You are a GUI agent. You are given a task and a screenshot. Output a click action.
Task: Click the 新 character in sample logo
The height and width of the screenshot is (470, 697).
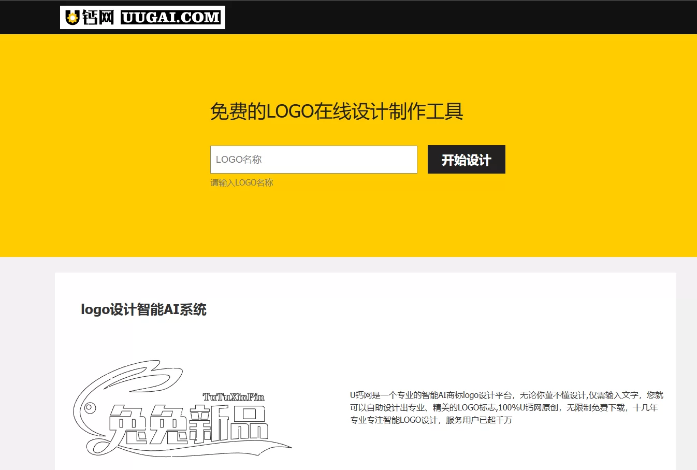tap(209, 423)
